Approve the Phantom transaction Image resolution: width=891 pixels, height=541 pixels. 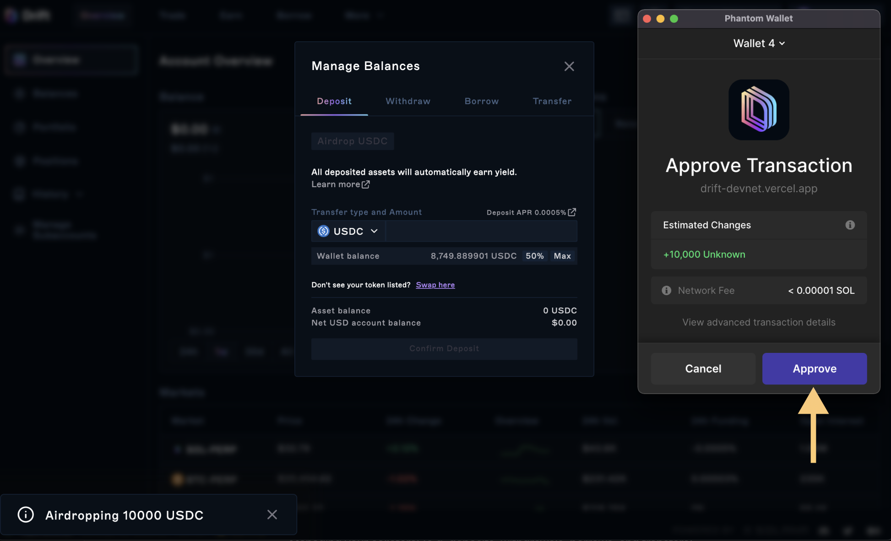point(814,368)
